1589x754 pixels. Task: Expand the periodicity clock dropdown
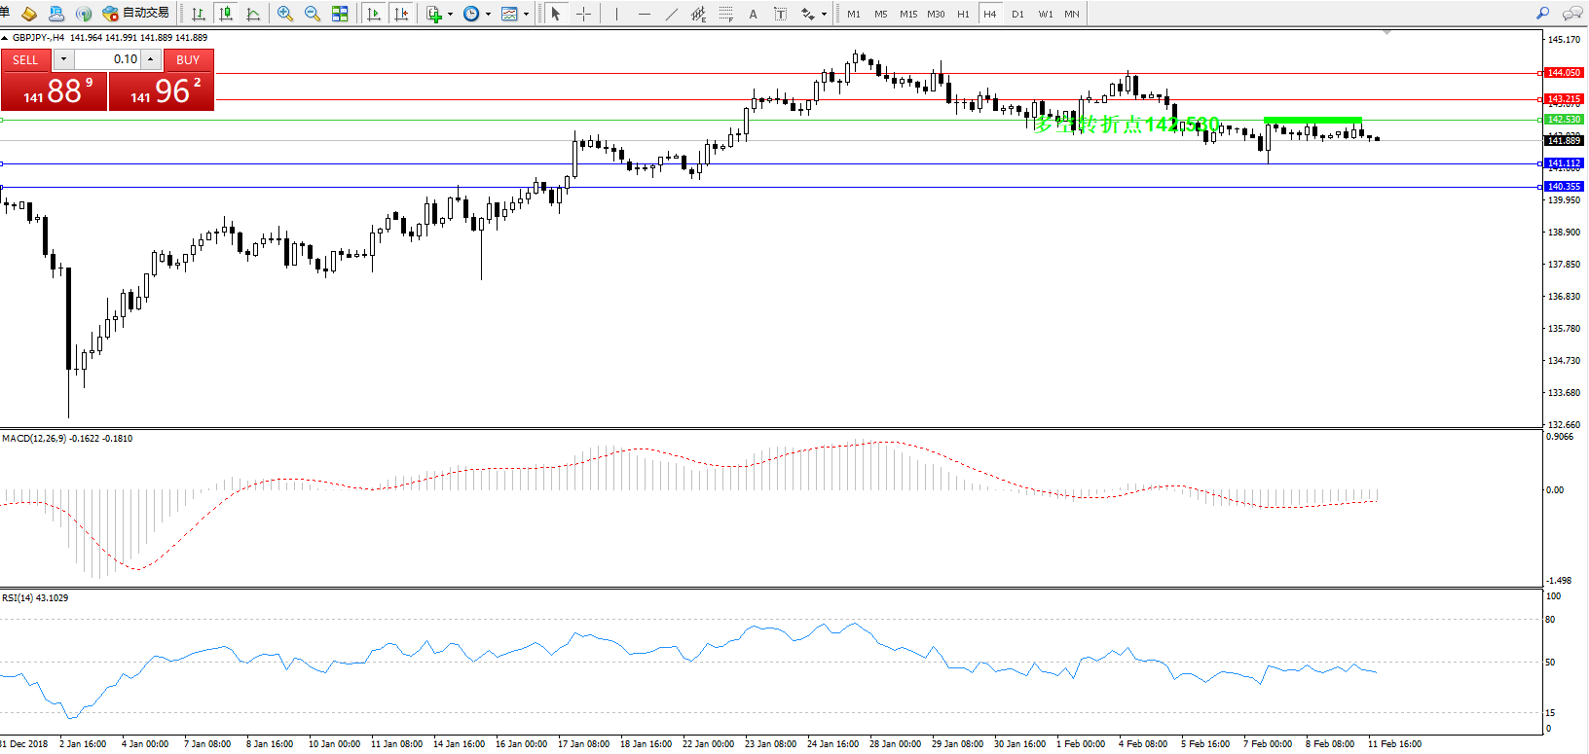click(x=488, y=15)
